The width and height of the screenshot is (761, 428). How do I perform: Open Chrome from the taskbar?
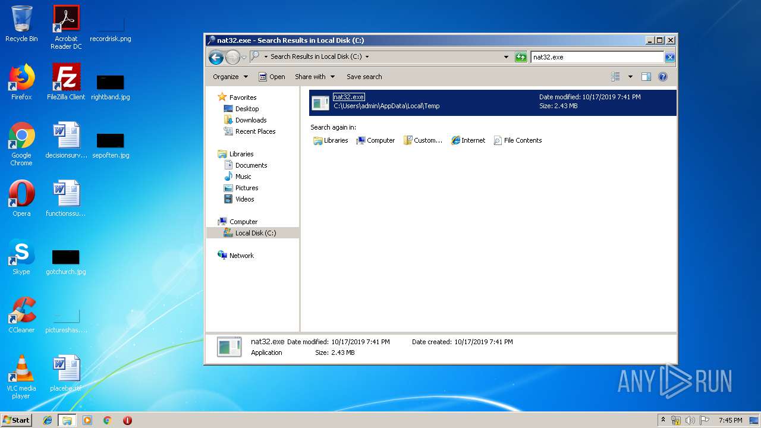pos(107,420)
